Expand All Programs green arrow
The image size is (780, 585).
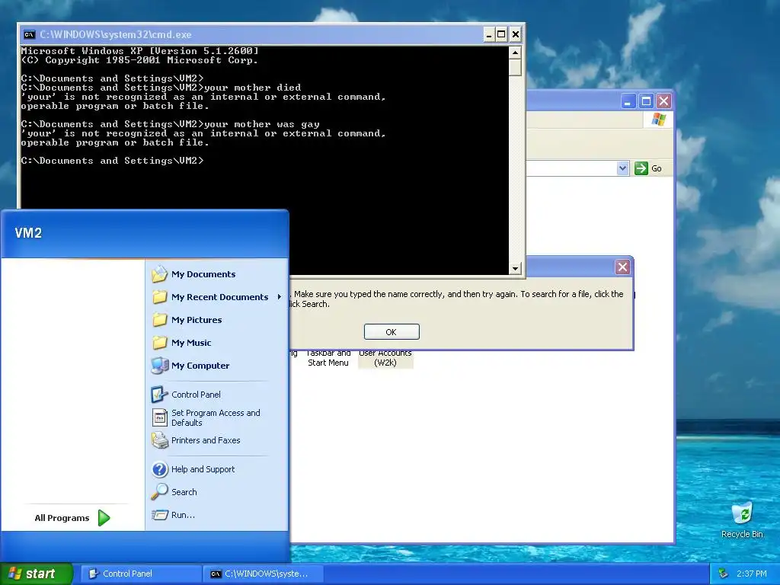click(104, 518)
